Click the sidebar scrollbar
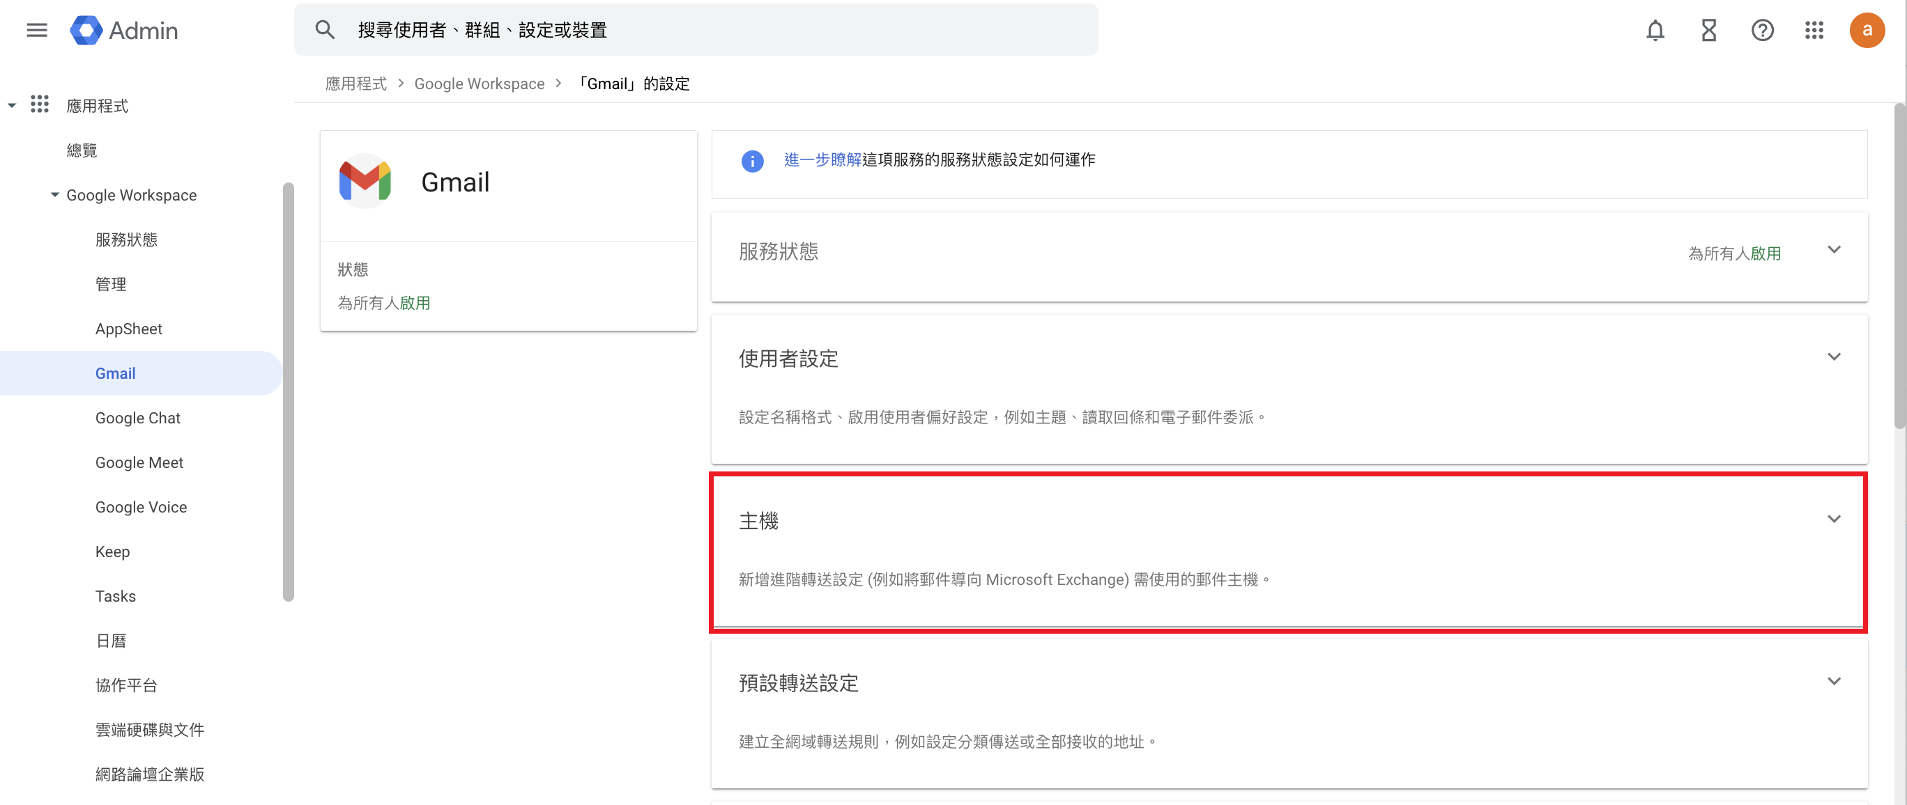The height and width of the screenshot is (805, 1907). (x=288, y=391)
